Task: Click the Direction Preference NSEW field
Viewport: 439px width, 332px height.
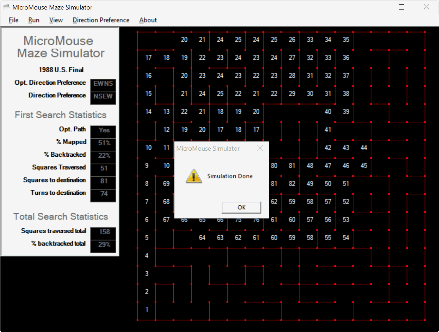Action: (103, 97)
